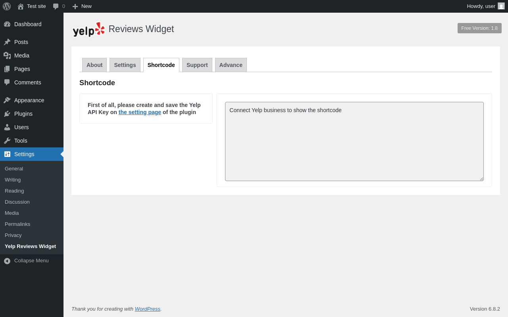Click inside the shortcode textarea

coord(354,141)
